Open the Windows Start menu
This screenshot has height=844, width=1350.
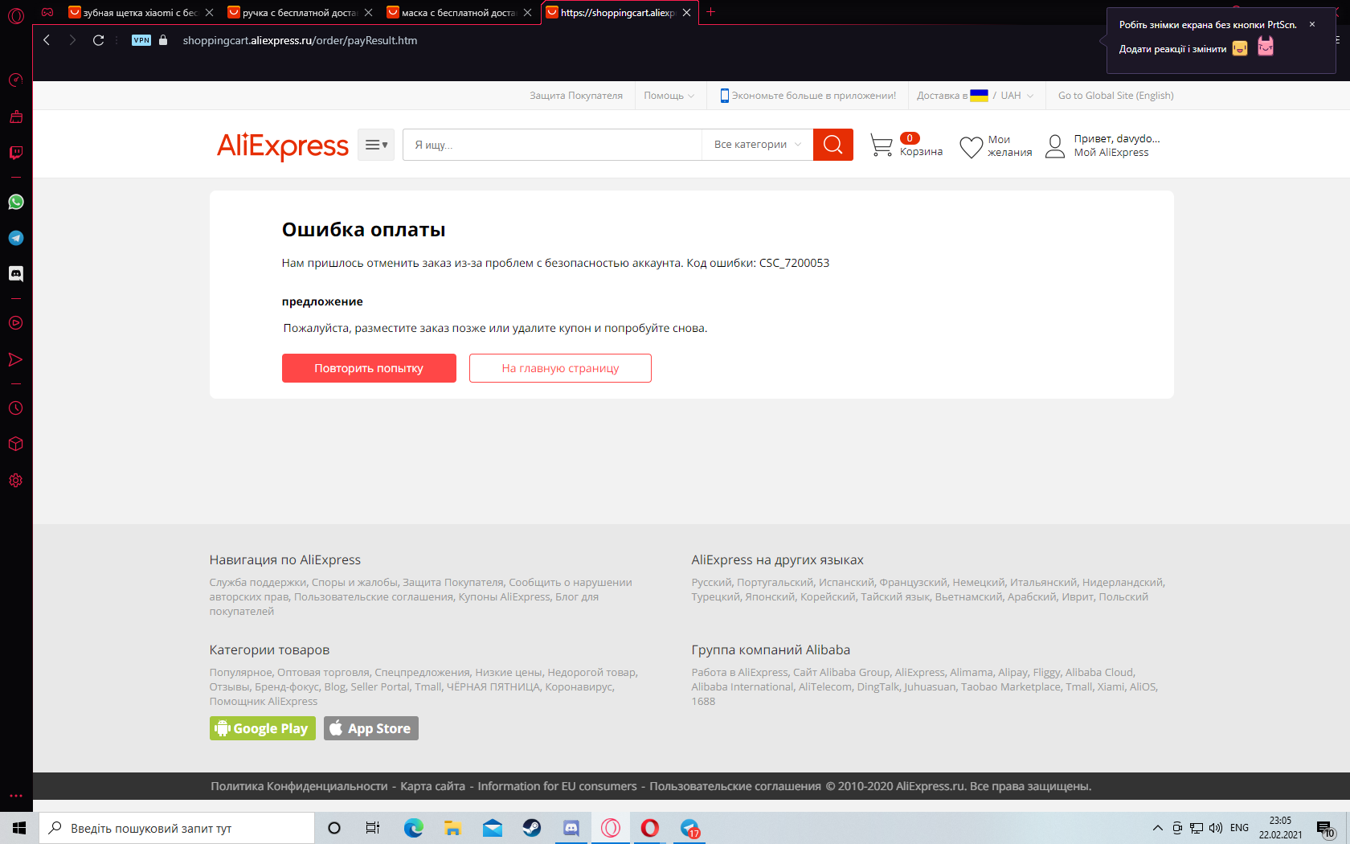pos(19,828)
